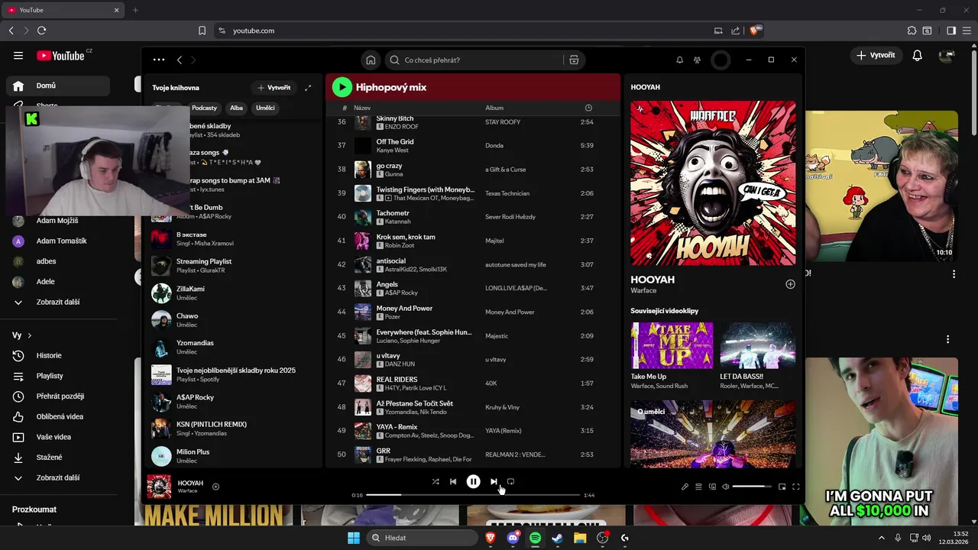Skip to next track in Spotify
Image resolution: width=978 pixels, height=550 pixels.
click(494, 481)
